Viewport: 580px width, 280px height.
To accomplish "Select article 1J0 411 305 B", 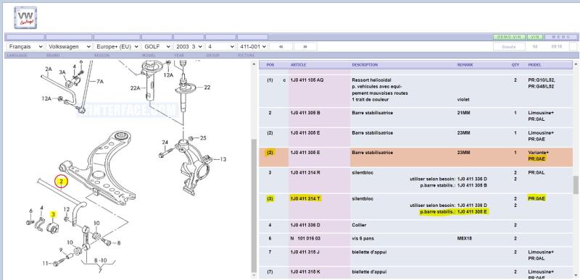I will tap(305, 113).
